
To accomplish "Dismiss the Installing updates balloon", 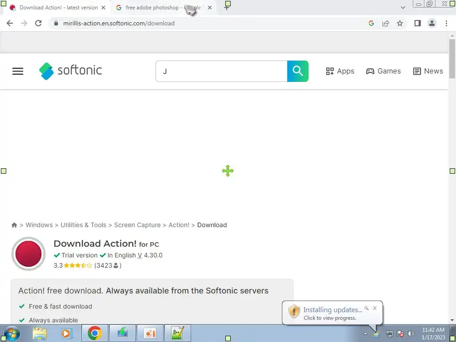I will (375, 308).
